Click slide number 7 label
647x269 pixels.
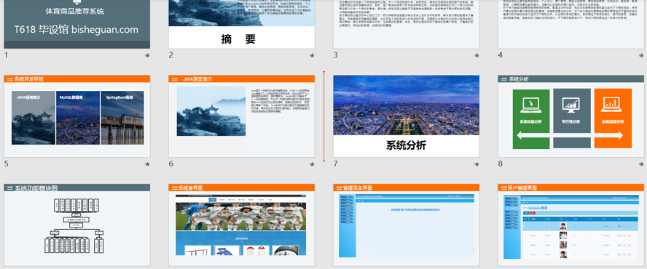335,164
